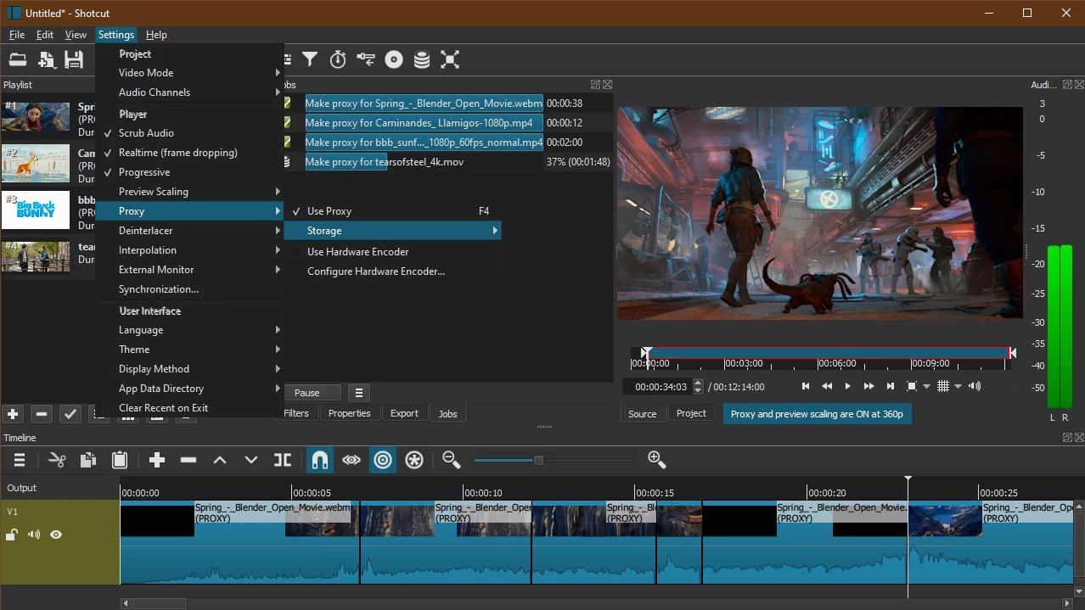Expand the Video Mode submenu
The image size is (1085, 610).
coord(189,73)
